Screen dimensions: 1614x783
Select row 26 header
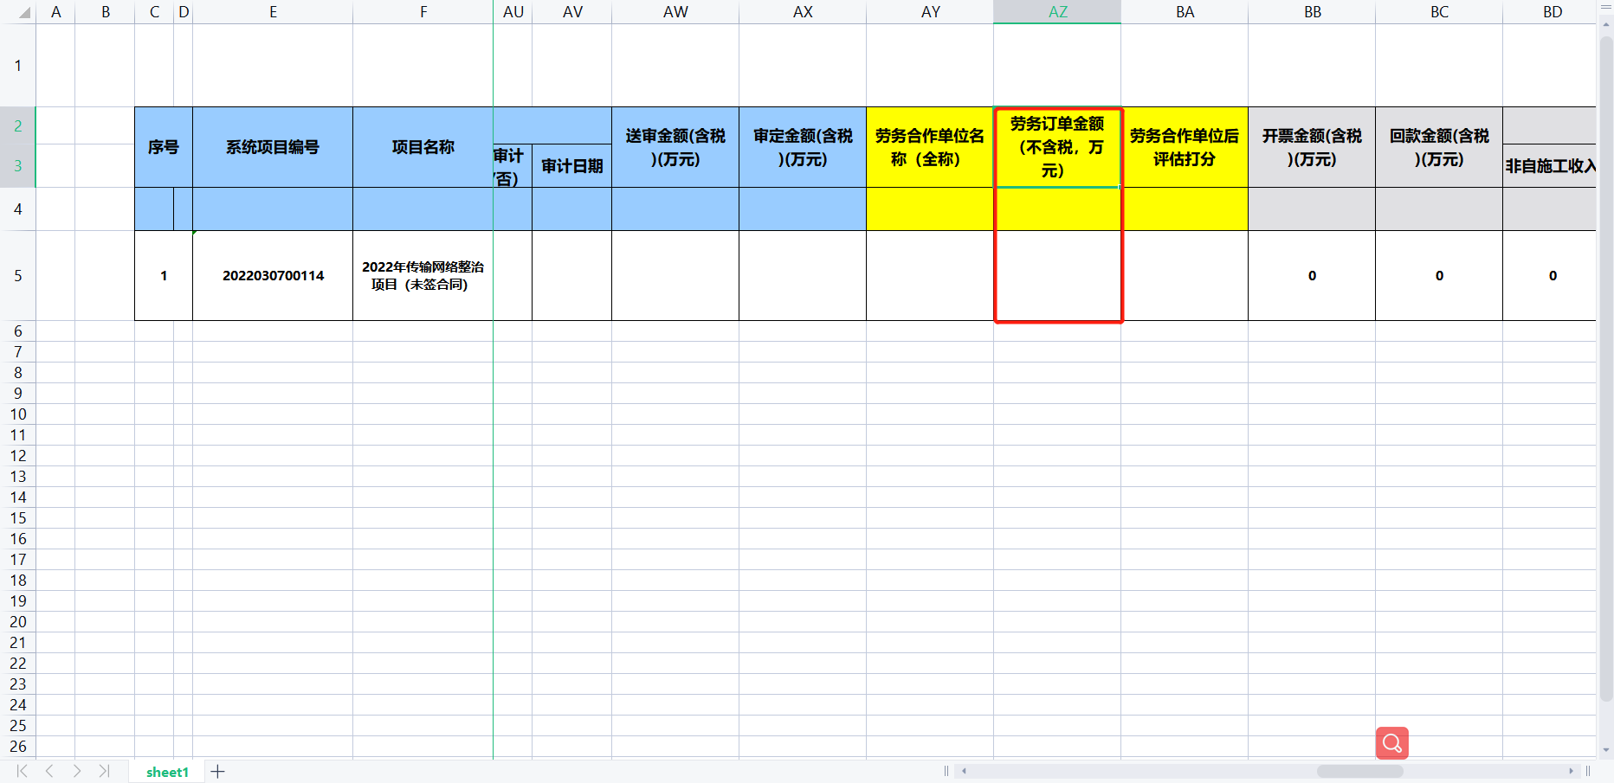pos(17,747)
